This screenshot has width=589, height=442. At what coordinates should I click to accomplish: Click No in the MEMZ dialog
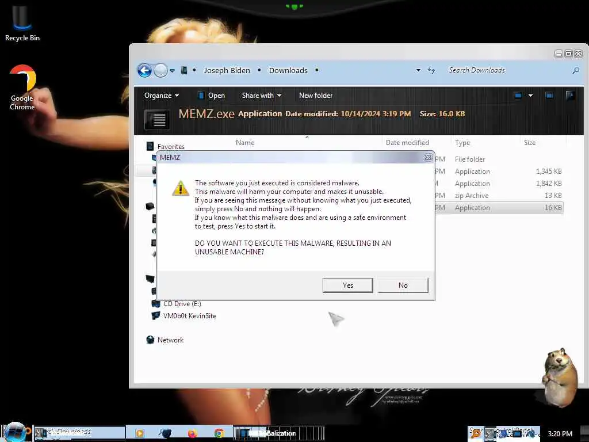[x=403, y=285]
